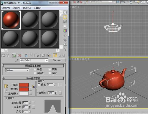Image resolution: width=148 pixels, height=114 pixels.
Task: Reset material with the red X icon
Action: pyautogui.click(x=20, y=55)
